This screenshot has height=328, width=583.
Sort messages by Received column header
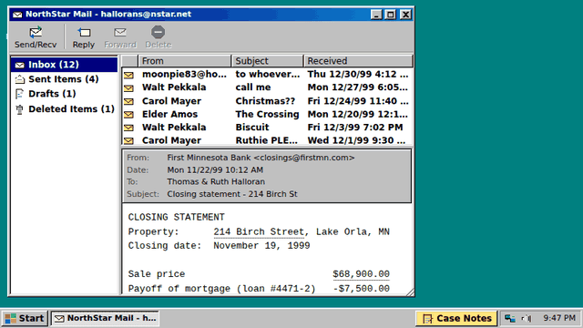358,61
